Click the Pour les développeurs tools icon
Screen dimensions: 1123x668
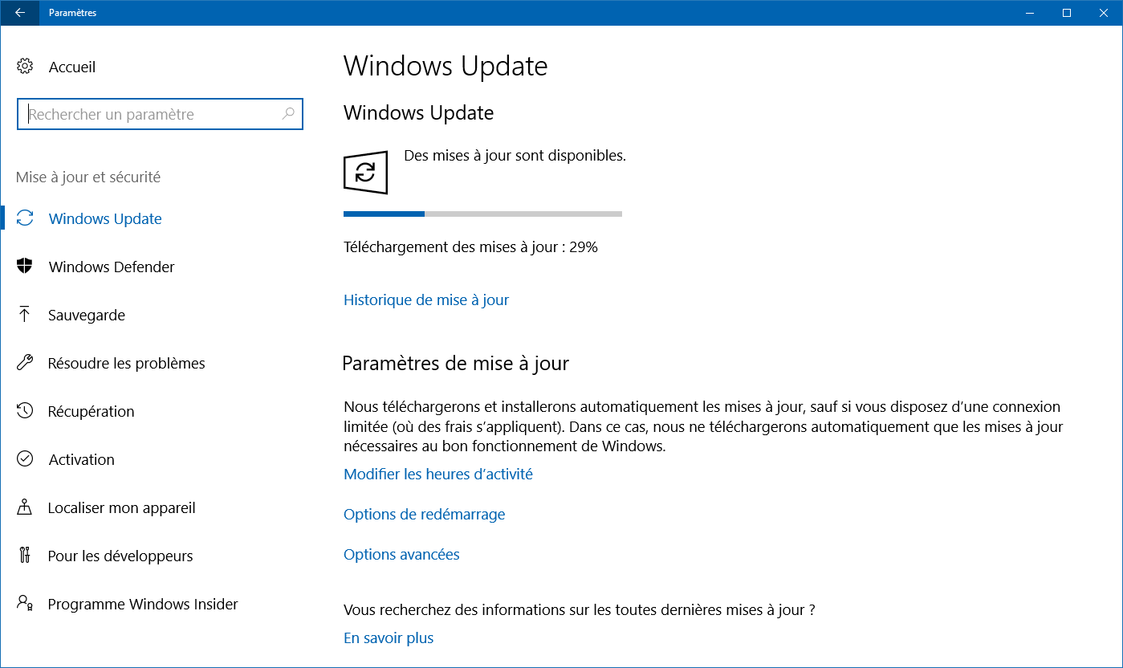click(x=25, y=556)
